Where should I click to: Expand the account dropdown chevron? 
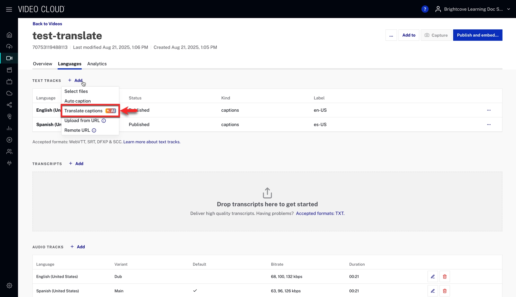(509, 9)
